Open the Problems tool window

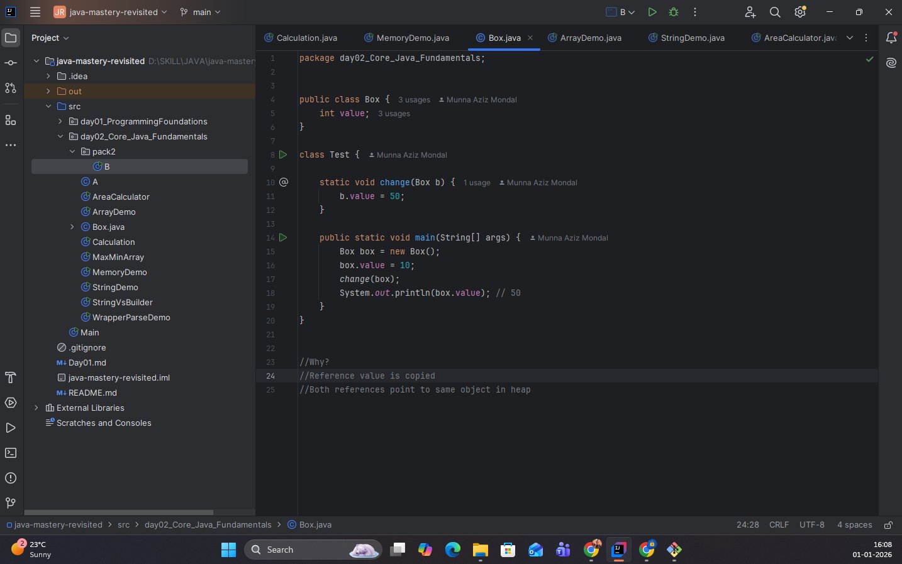11,478
